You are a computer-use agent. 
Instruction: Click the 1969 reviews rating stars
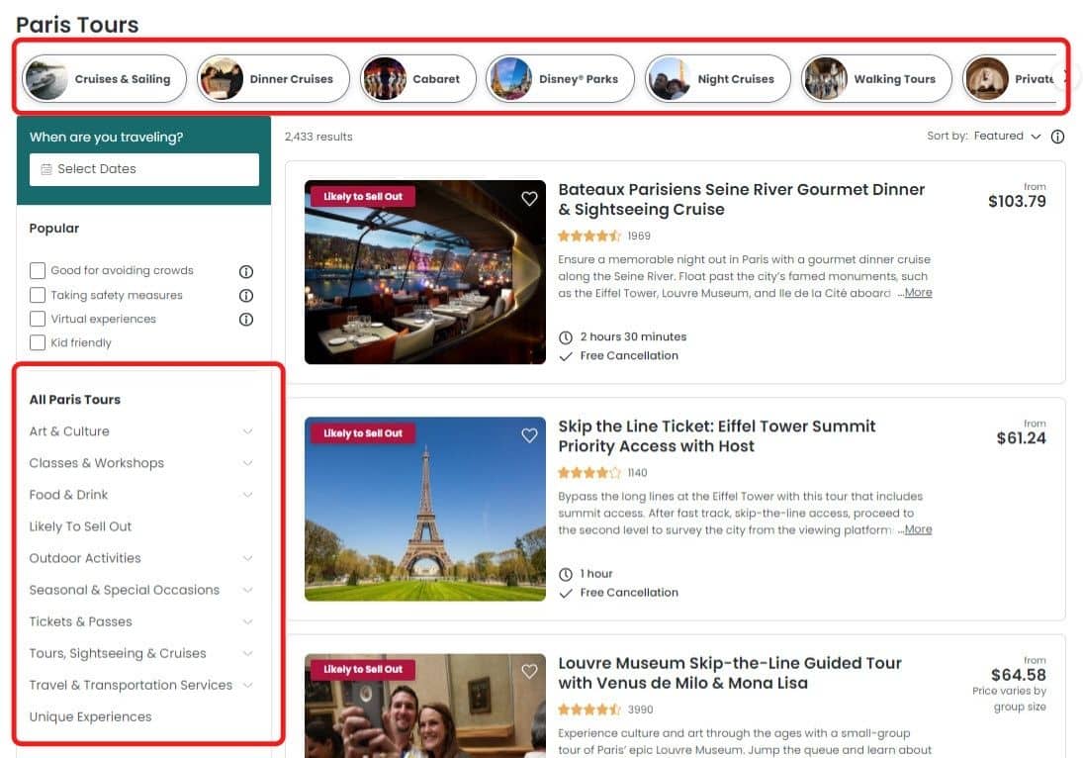pos(589,237)
